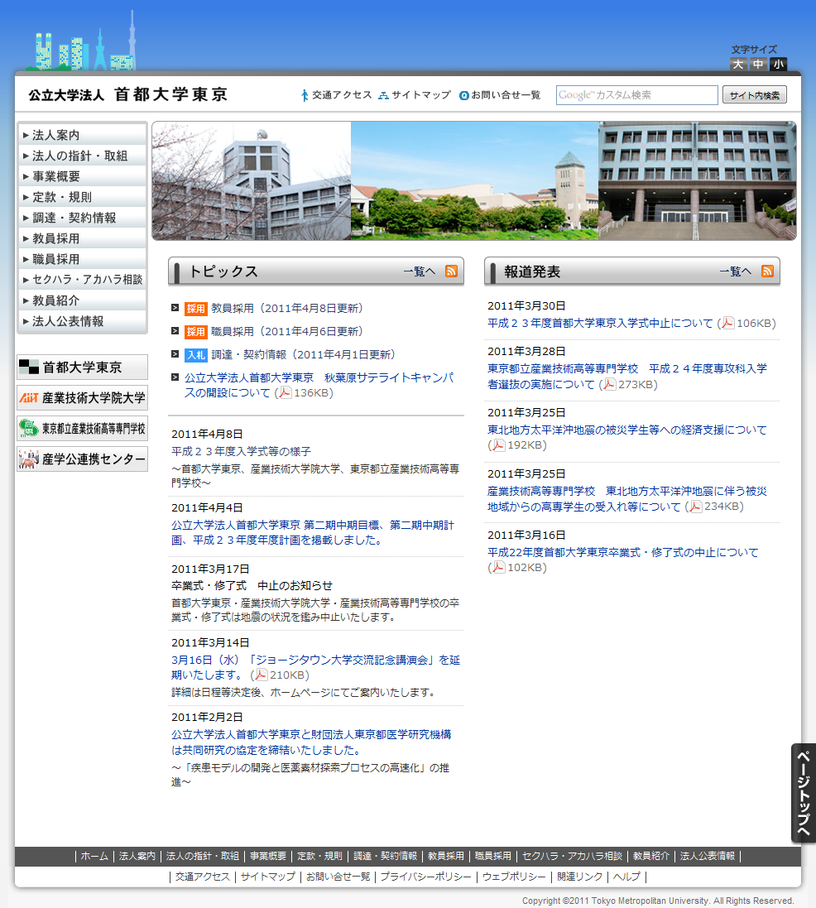The width and height of the screenshot is (816, 908).
Task: Click the 報道発表 RSS feed icon
Action: [x=767, y=271]
